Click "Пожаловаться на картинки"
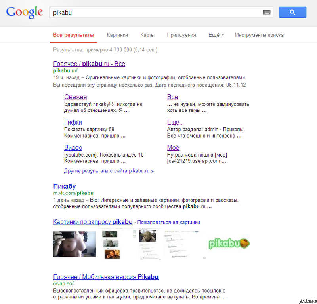 tap(168, 222)
